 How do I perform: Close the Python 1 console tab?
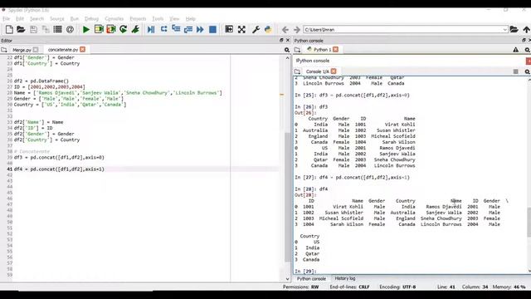[x=335, y=50]
